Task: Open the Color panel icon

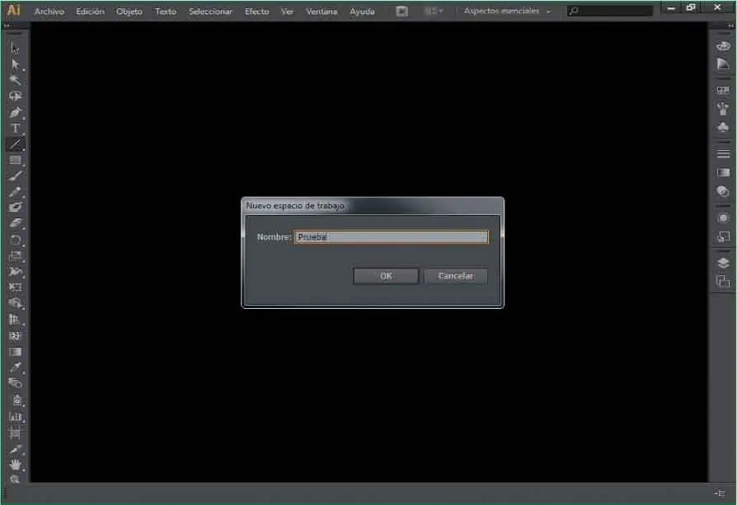Action: pyautogui.click(x=723, y=46)
